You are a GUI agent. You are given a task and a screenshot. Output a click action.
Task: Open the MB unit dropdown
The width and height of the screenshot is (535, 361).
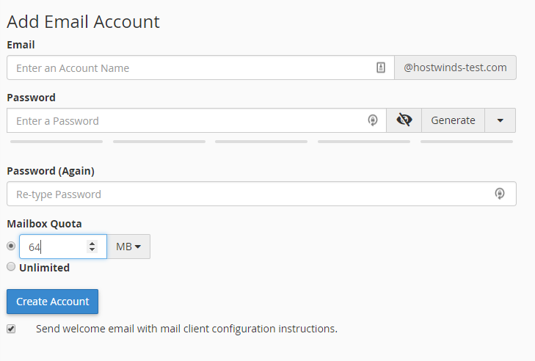click(128, 247)
